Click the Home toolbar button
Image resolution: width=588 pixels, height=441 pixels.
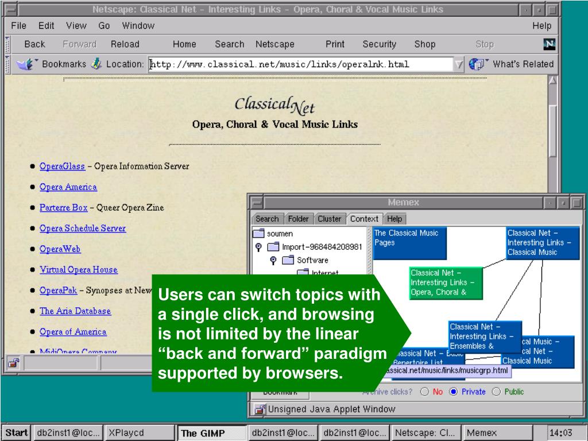184,44
